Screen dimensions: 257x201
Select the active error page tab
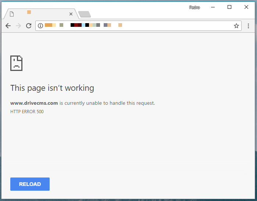(x=41, y=14)
